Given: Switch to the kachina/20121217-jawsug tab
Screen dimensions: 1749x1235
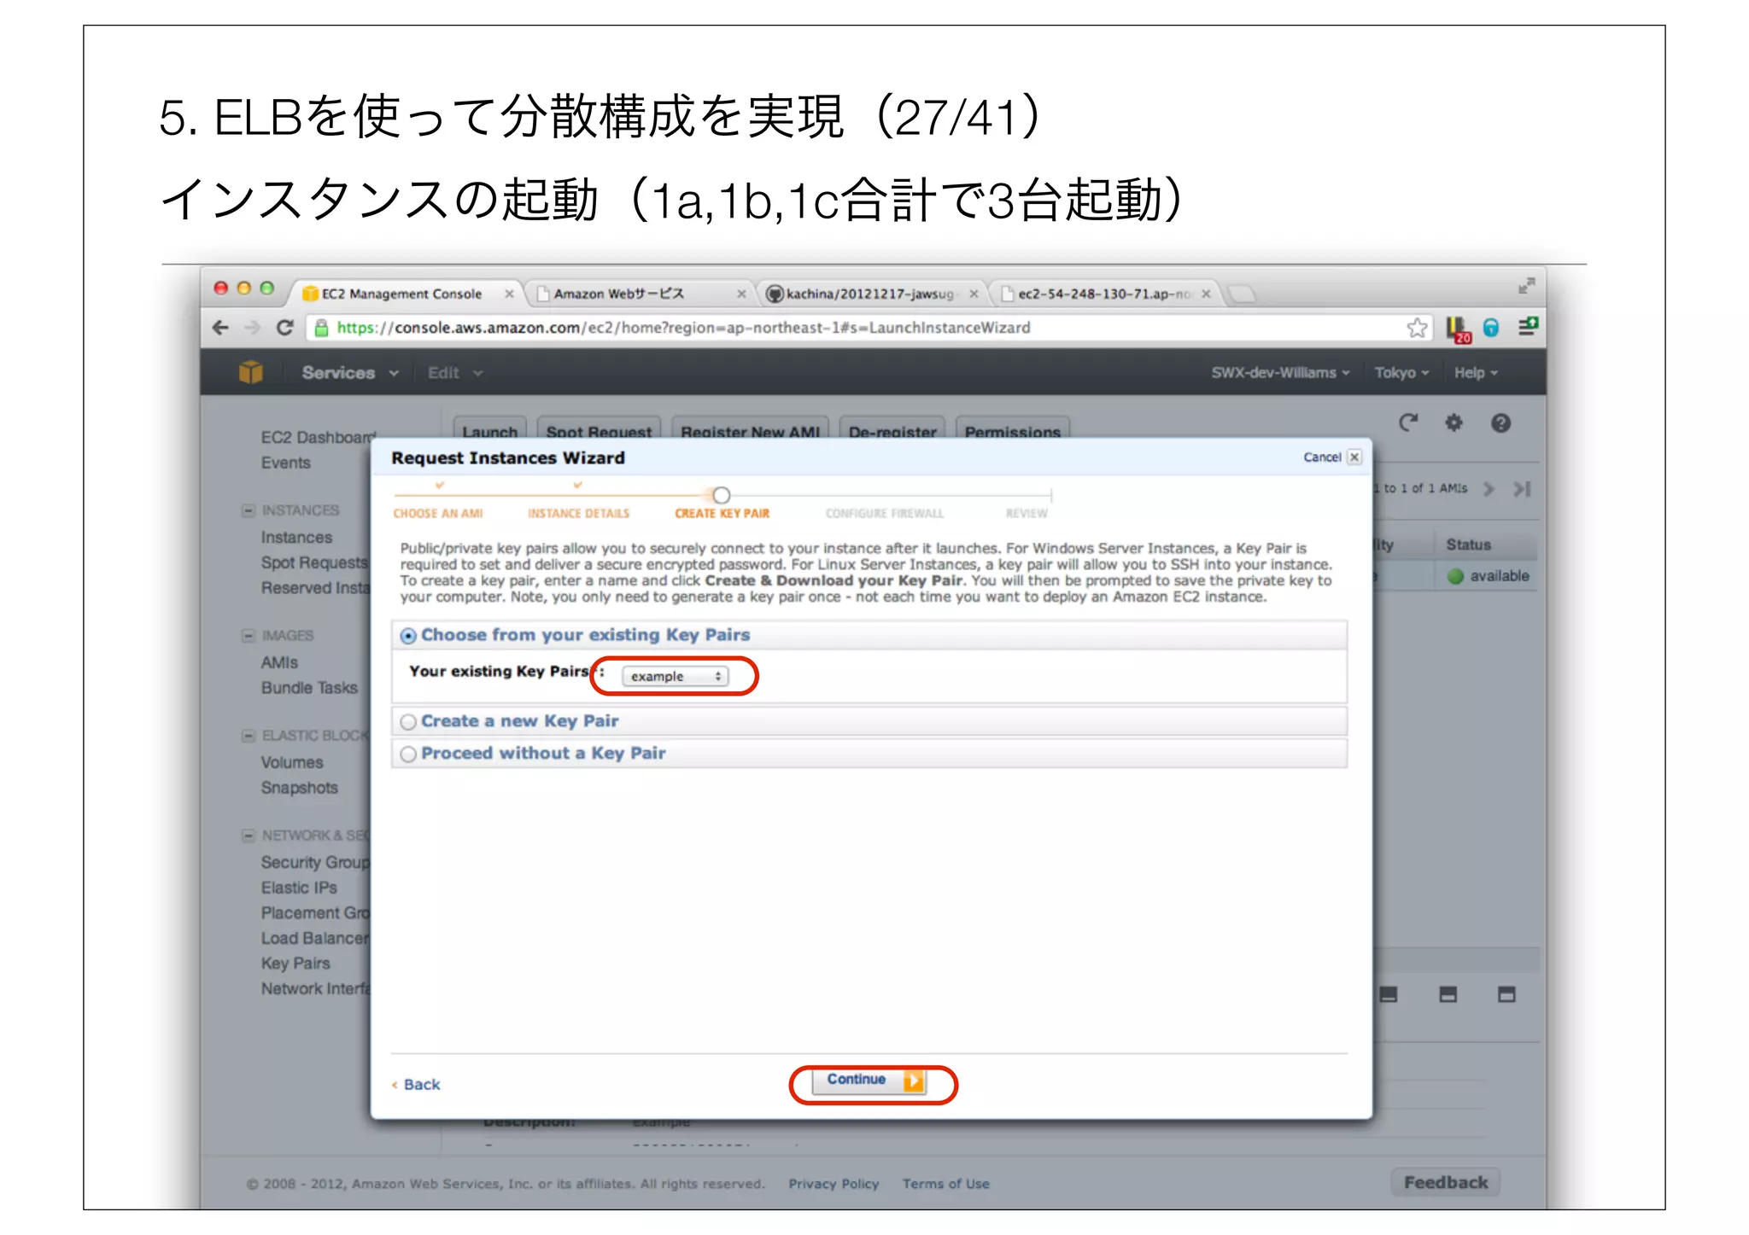Looking at the screenshot, I should coord(869,294).
